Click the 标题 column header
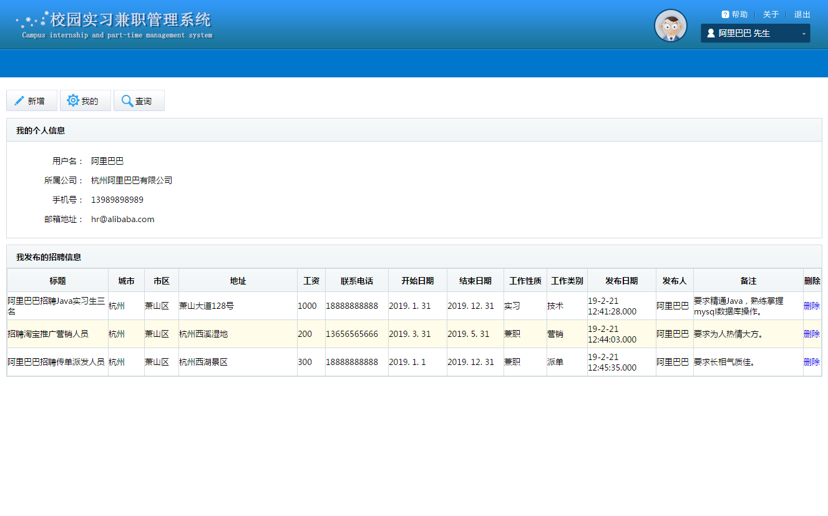Screen dimensions: 828x516 58,281
